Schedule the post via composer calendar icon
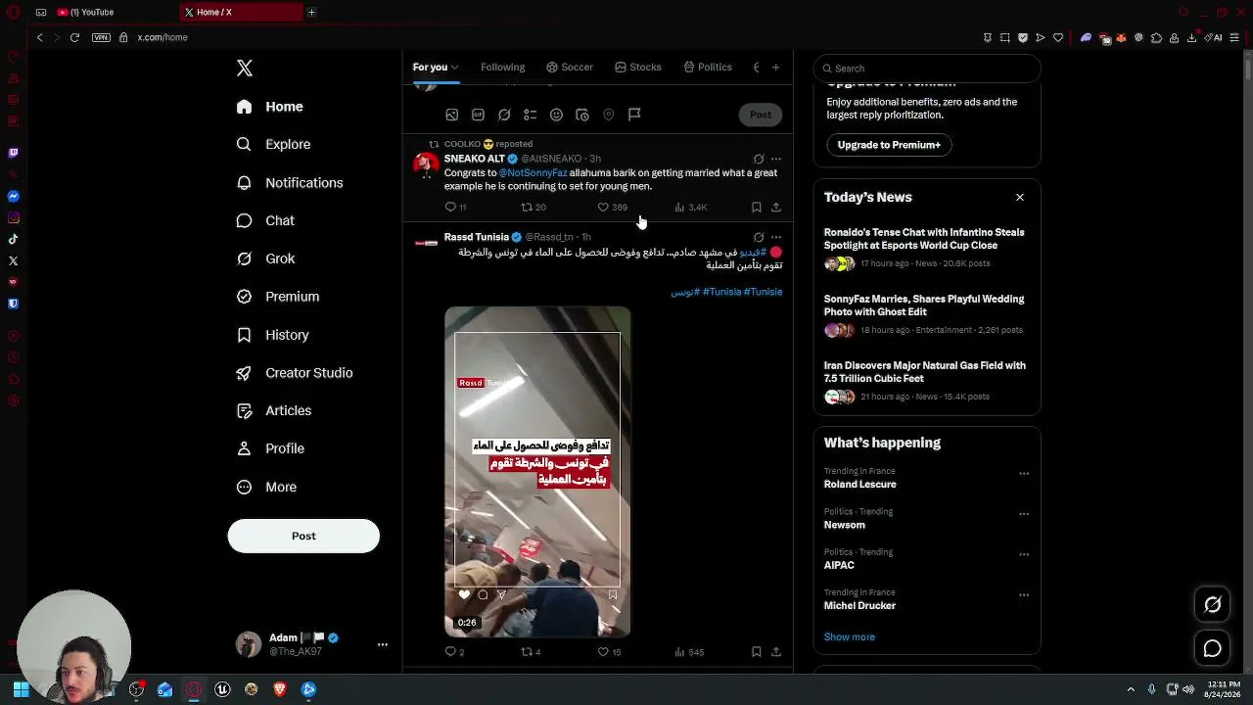Image resolution: width=1253 pixels, height=705 pixels. pos(582,115)
